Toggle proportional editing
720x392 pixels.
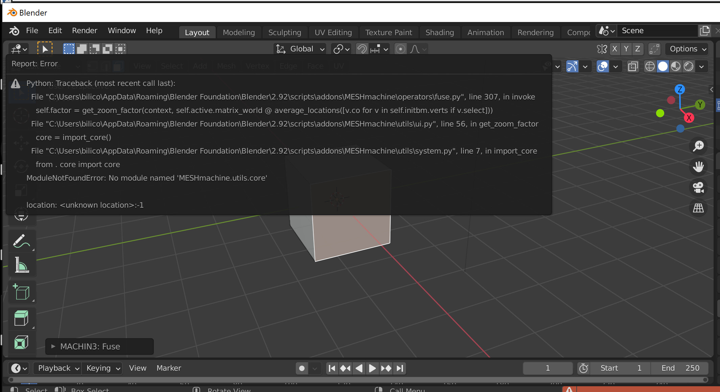point(400,49)
